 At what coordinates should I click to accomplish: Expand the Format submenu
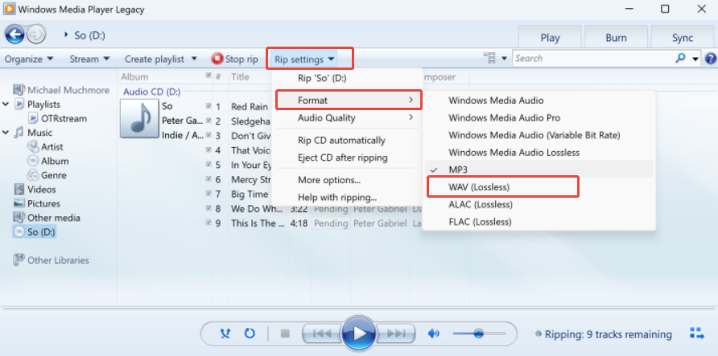click(x=349, y=100)
